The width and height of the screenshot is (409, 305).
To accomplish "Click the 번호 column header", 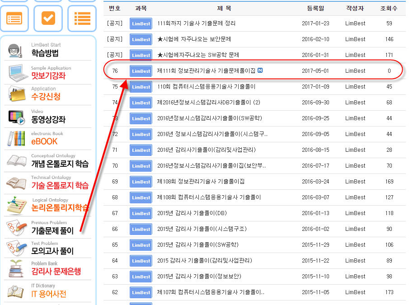I will [x=115, y=8].
